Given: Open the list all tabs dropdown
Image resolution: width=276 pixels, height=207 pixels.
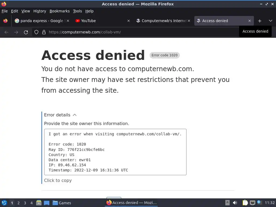Looking at the screenshot, I should click(x=271, y=21).
